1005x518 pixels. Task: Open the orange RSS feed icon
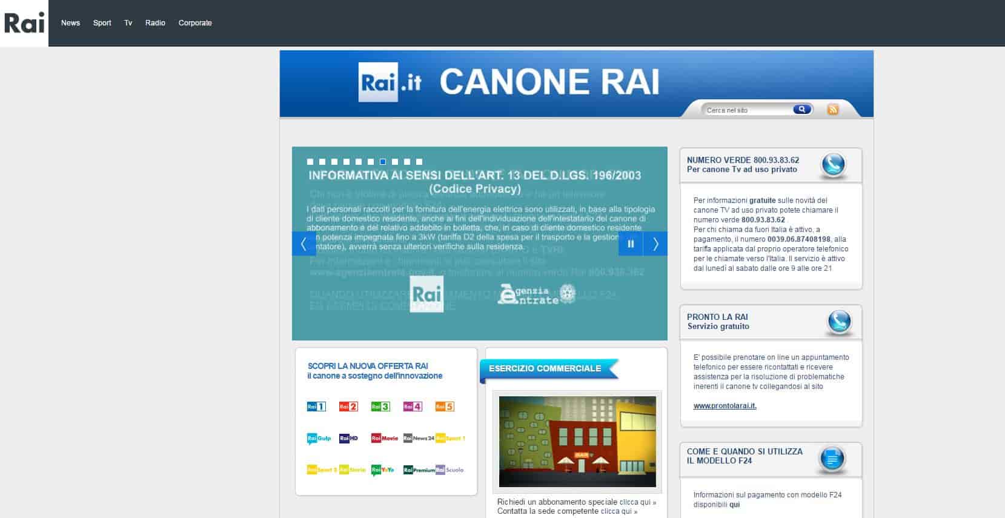pos(833,109)
